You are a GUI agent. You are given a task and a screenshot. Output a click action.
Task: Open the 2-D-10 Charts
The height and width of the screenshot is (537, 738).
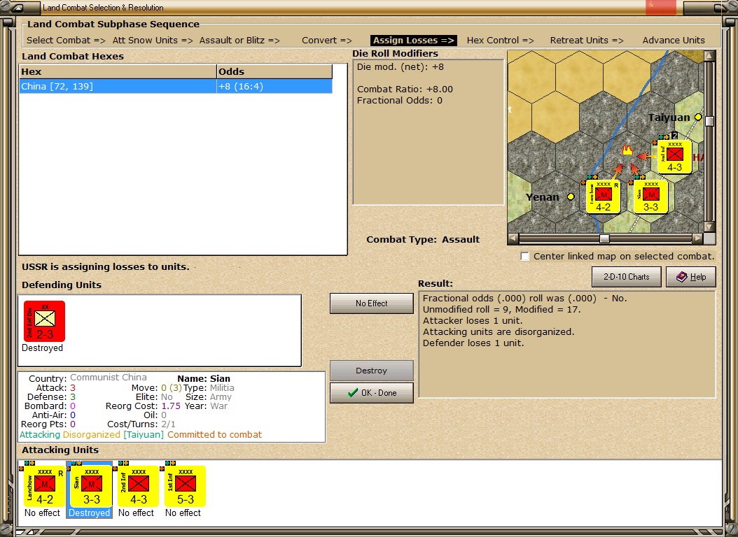(x=626, y=277)
